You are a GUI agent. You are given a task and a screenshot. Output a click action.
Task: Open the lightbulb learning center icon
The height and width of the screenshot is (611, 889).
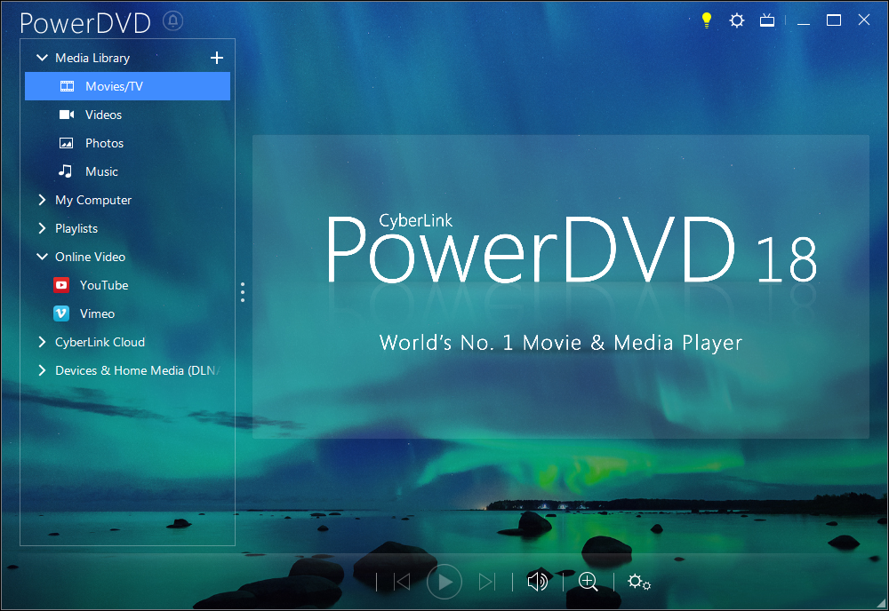pos(707,20)
